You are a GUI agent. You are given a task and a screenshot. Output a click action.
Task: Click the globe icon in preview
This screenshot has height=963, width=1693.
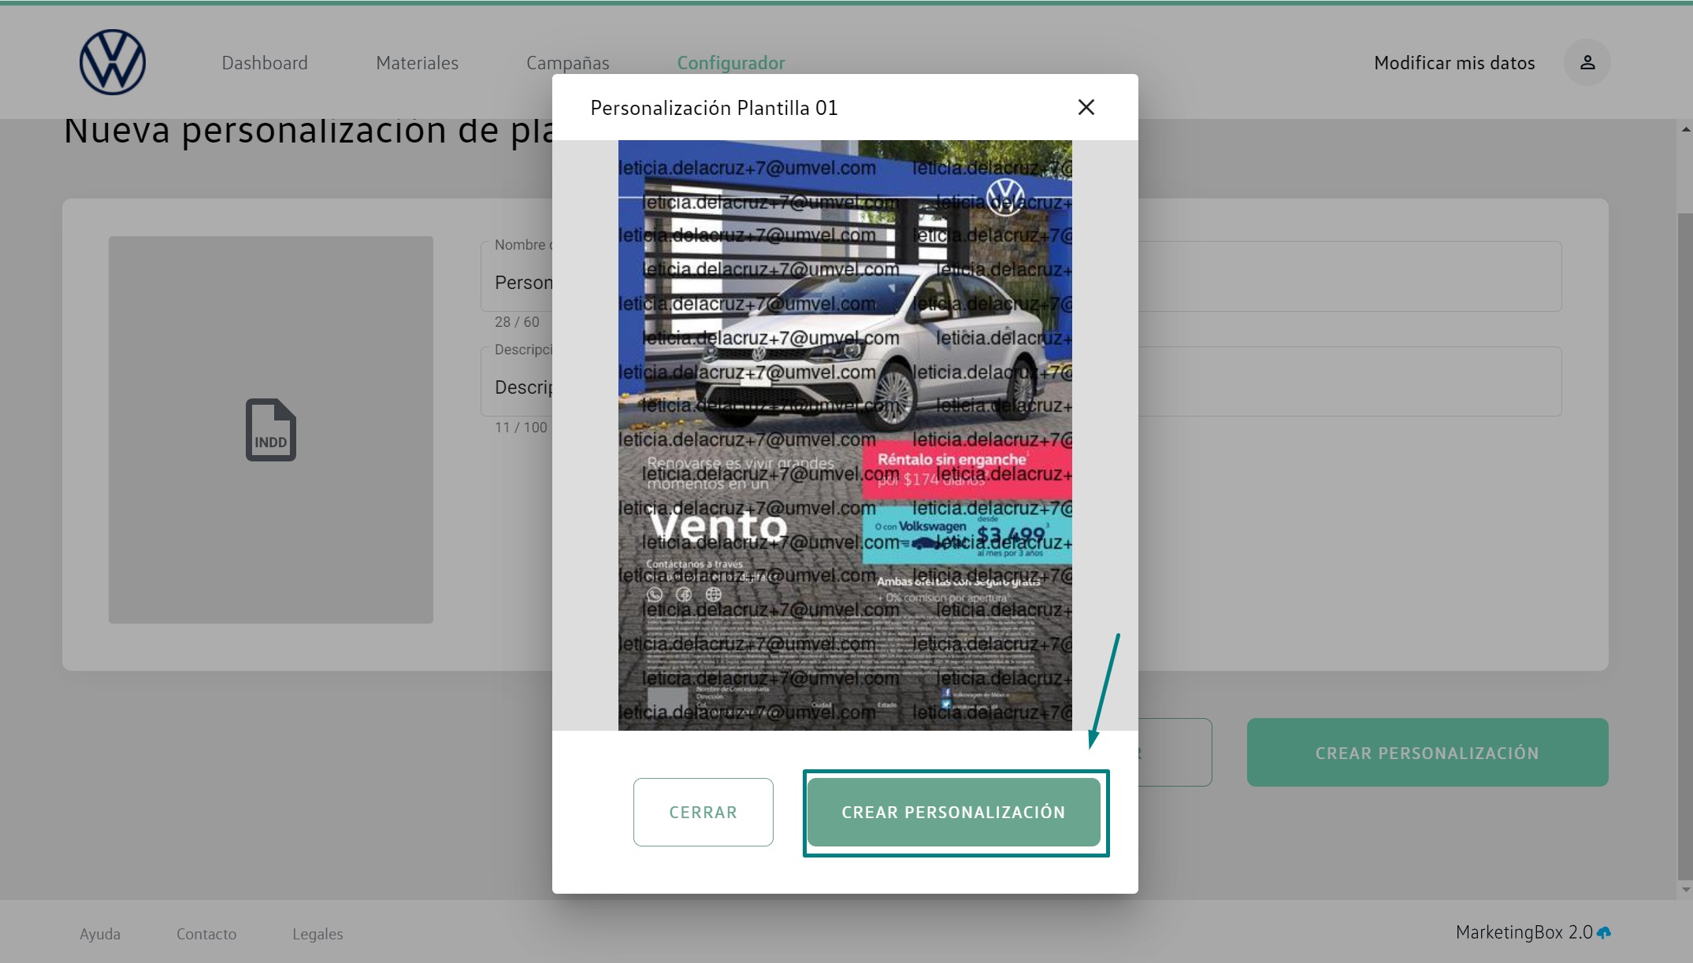(713, 594)
